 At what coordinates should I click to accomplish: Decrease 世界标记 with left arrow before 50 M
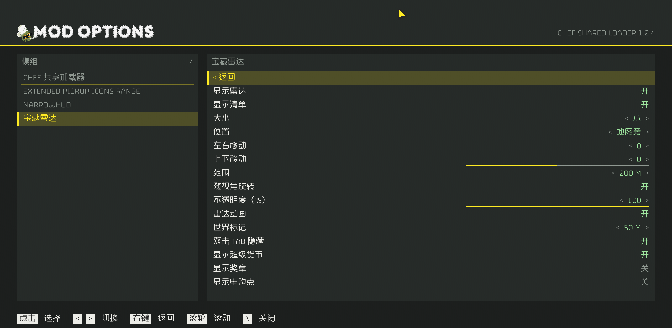pos(618,228)
